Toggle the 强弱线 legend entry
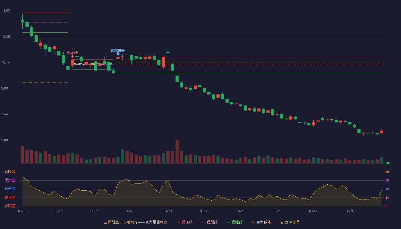401x229 pixels. pos(210,222)
